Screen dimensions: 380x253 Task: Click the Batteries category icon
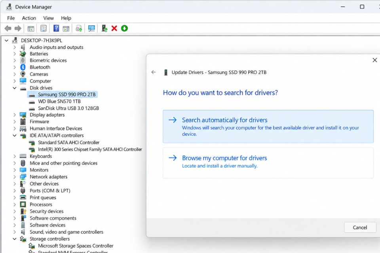[x=23, y=53]
